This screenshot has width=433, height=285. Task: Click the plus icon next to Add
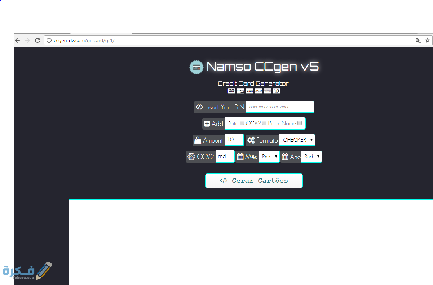click(x=207, y=123)
